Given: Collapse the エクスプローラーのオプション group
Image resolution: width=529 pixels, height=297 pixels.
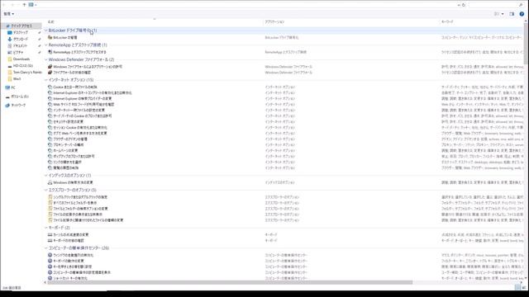Looking at the screenshot, I should 46,190.
